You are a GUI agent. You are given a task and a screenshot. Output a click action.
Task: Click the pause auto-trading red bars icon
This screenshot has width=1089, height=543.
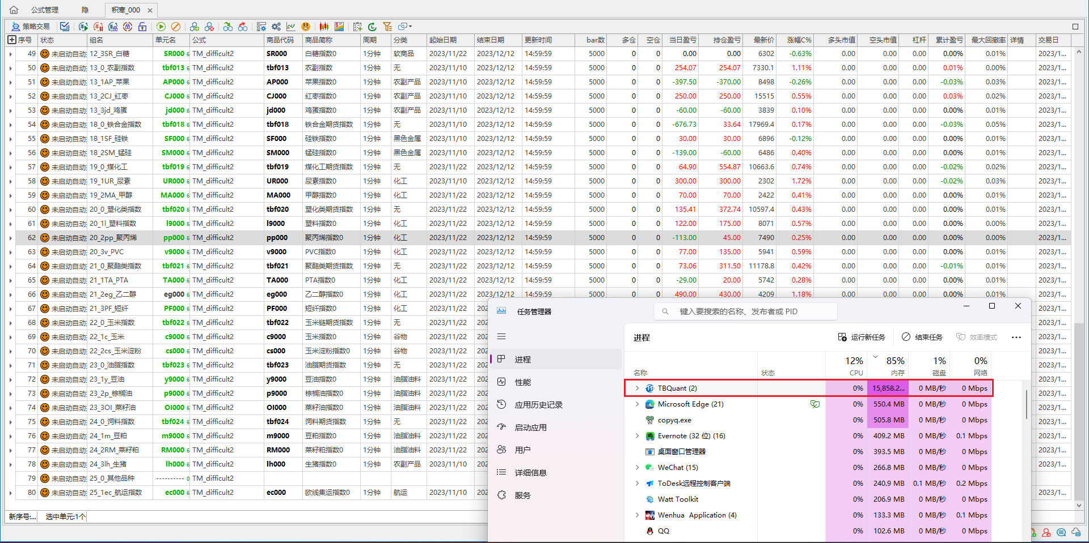pos(98,27)
